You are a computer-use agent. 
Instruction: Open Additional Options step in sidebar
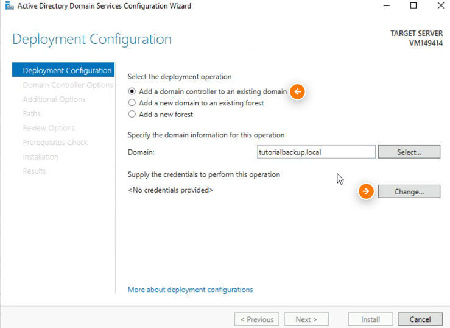(x=54, y=99)
